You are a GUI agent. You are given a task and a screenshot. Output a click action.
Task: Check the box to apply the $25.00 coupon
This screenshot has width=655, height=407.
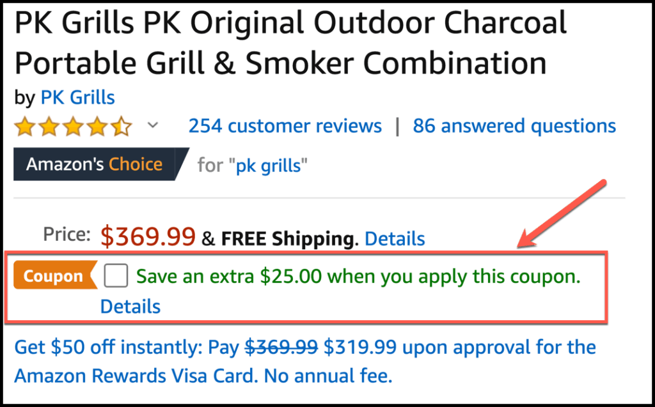(115, 275)
